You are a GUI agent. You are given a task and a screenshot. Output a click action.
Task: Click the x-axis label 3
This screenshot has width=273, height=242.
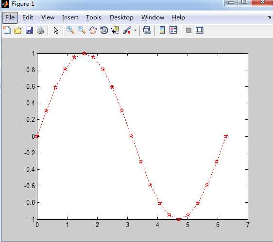[127, 225]
